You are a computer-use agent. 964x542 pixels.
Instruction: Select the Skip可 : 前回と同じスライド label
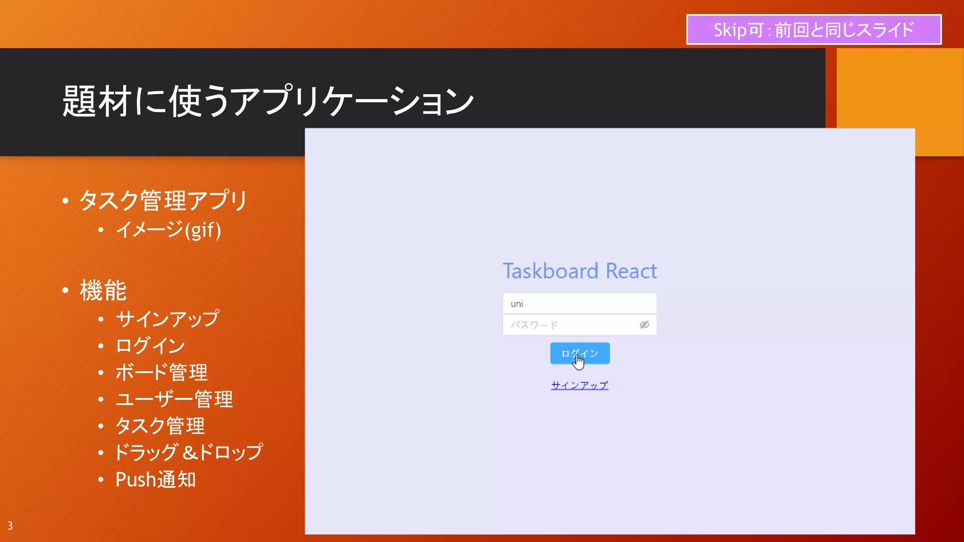pos(814,30)
